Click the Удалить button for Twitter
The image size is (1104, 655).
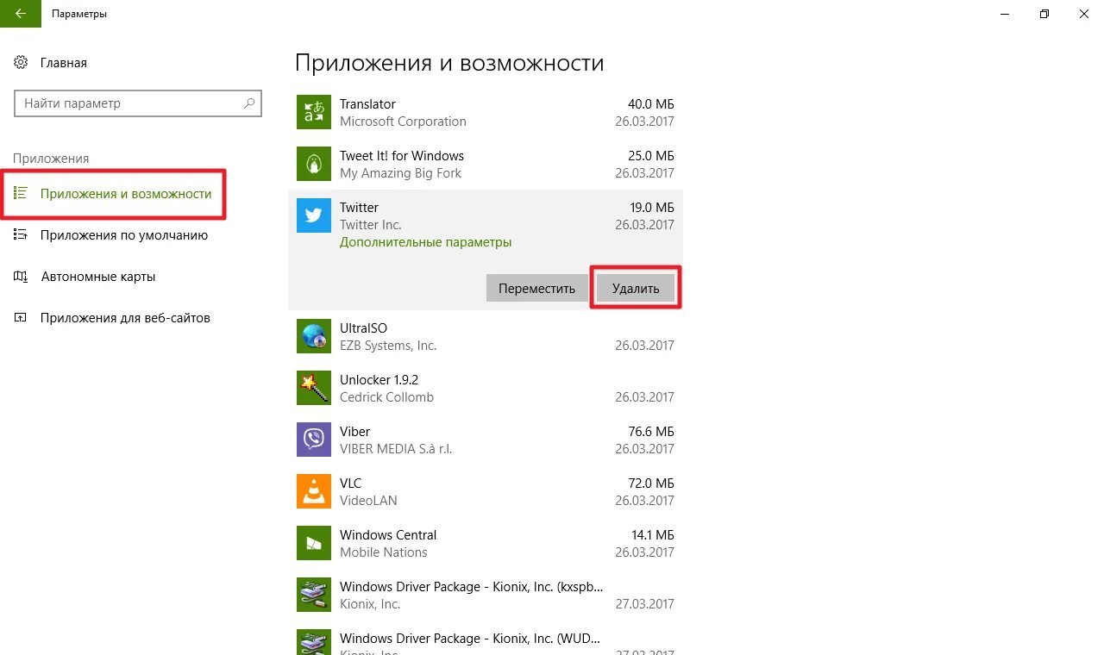[x=636, y=288]
